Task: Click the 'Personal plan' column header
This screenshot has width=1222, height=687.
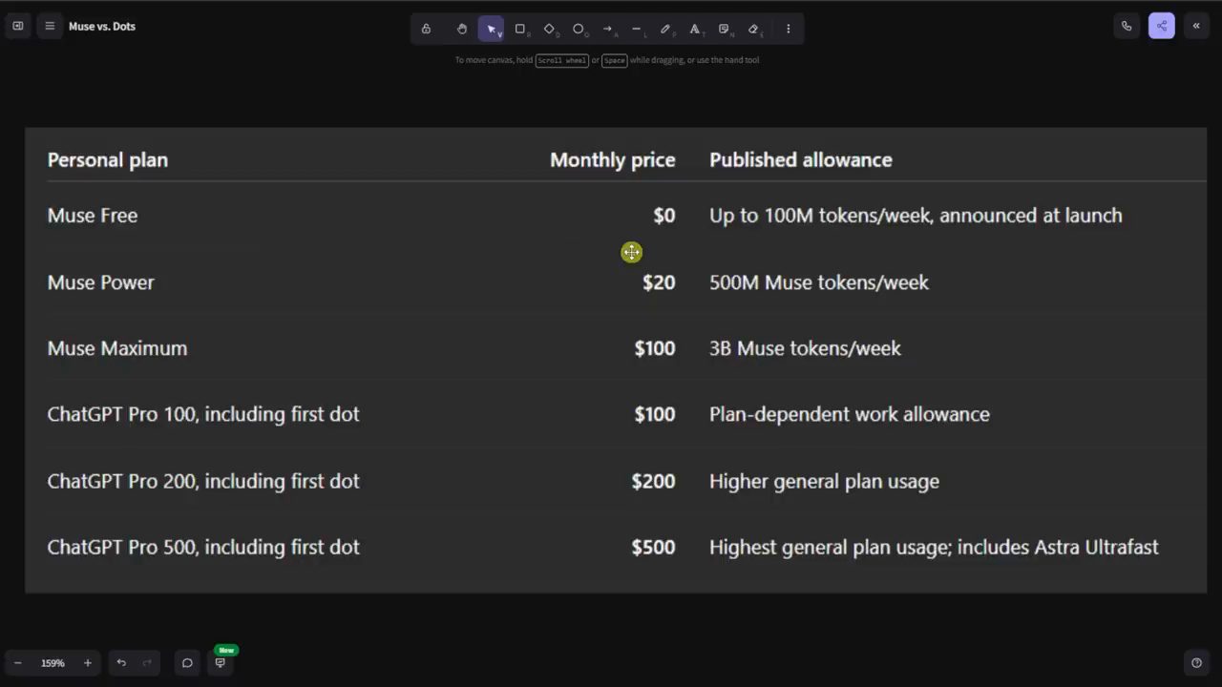Action: pos(108,159)
